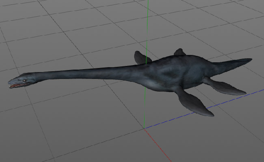Click the far-side front flipper behind neck
Screen dimensions: 264x162
[x=141, y=57]
